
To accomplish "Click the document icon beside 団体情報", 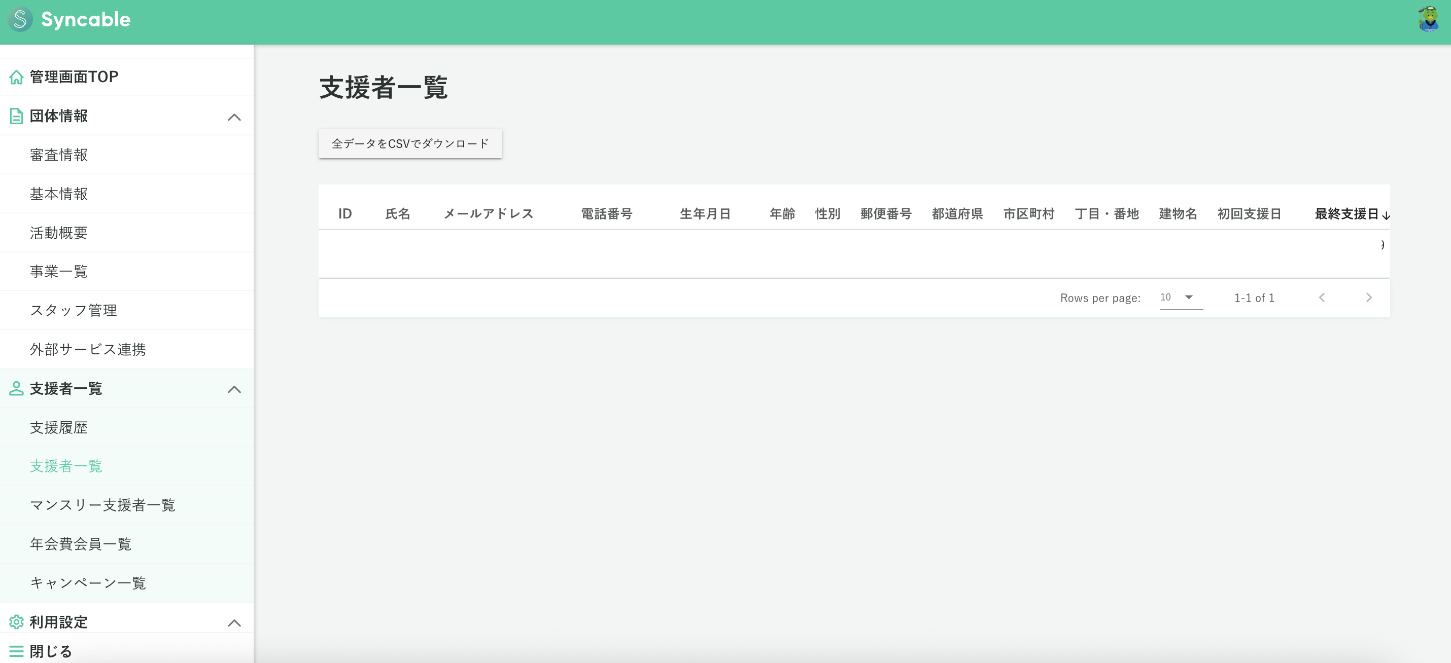I will coord(16,116).
